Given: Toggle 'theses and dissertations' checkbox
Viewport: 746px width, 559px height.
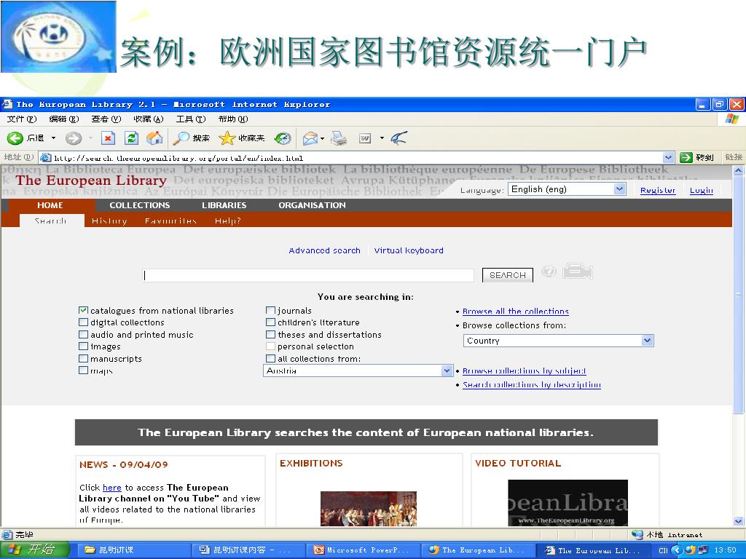Looking at the screenshot, I should click(x=271, y=335).
